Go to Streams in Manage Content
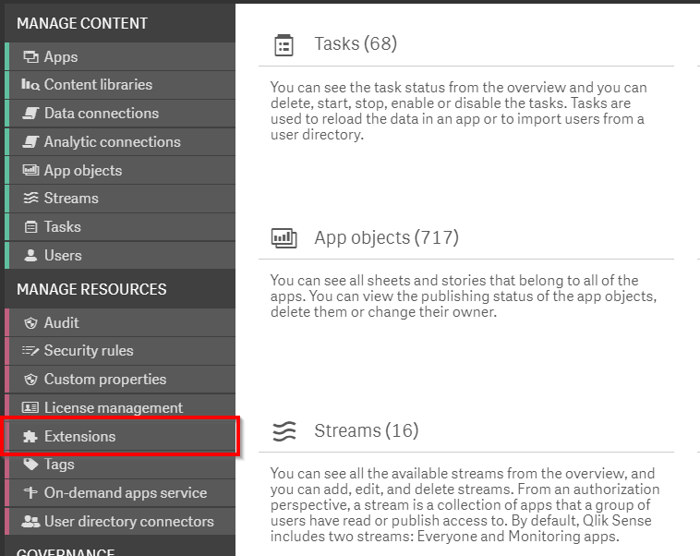This screenshot has width=700, height=556. pos(71,199)
